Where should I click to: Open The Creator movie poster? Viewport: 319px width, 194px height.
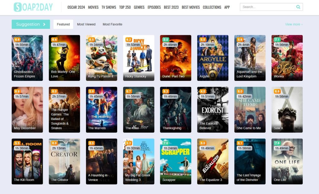[64, 162]
